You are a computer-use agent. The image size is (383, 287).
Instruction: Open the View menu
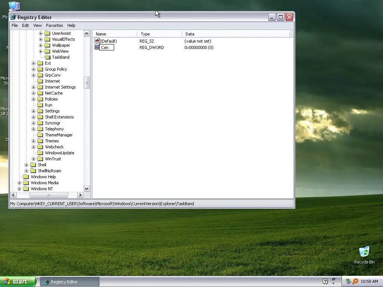(37, 25)
